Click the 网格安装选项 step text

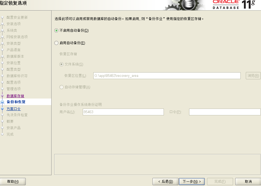click(17, 37)
